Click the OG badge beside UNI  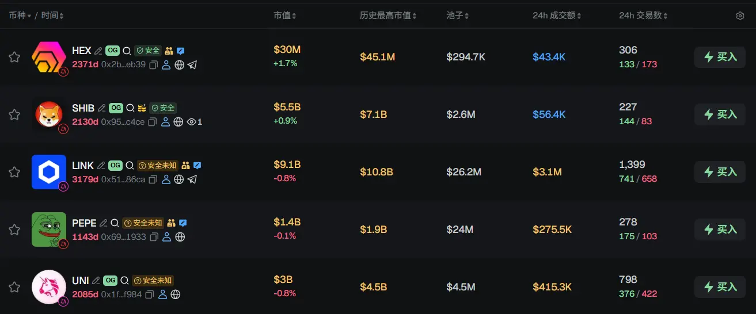pyautogui.click(x=111, y=281)
